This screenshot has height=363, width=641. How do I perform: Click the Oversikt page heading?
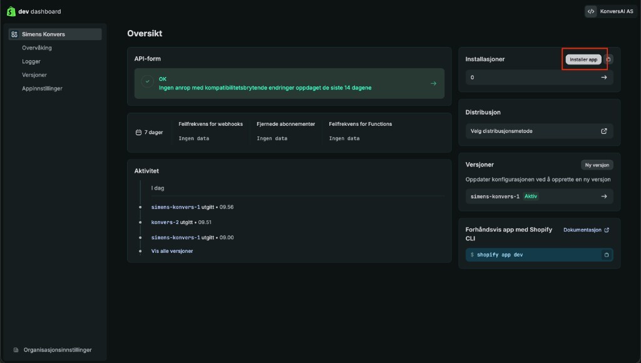click(145, 34)
